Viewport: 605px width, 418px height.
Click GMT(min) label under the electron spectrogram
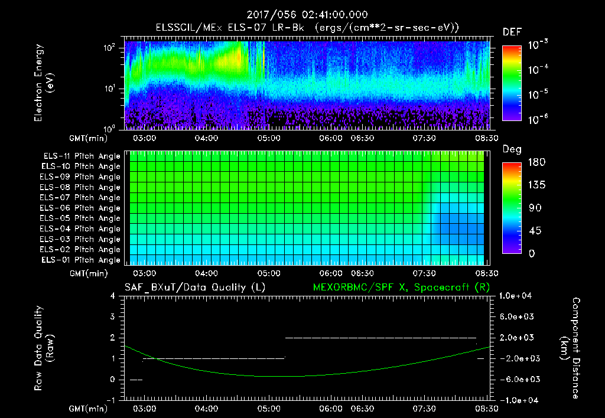[x=89, y=138]
